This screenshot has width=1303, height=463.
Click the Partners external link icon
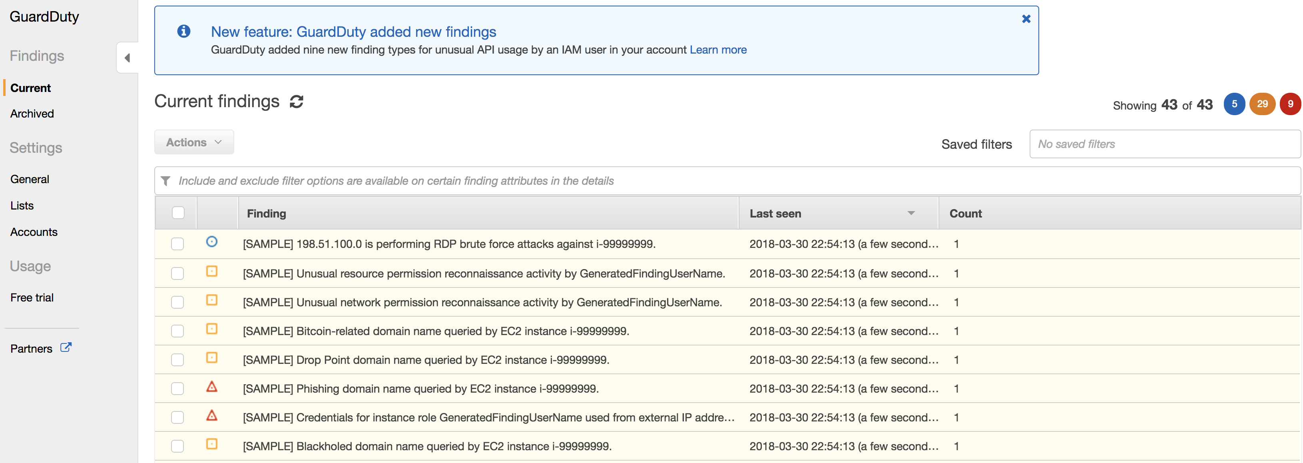tap(66, 347)
